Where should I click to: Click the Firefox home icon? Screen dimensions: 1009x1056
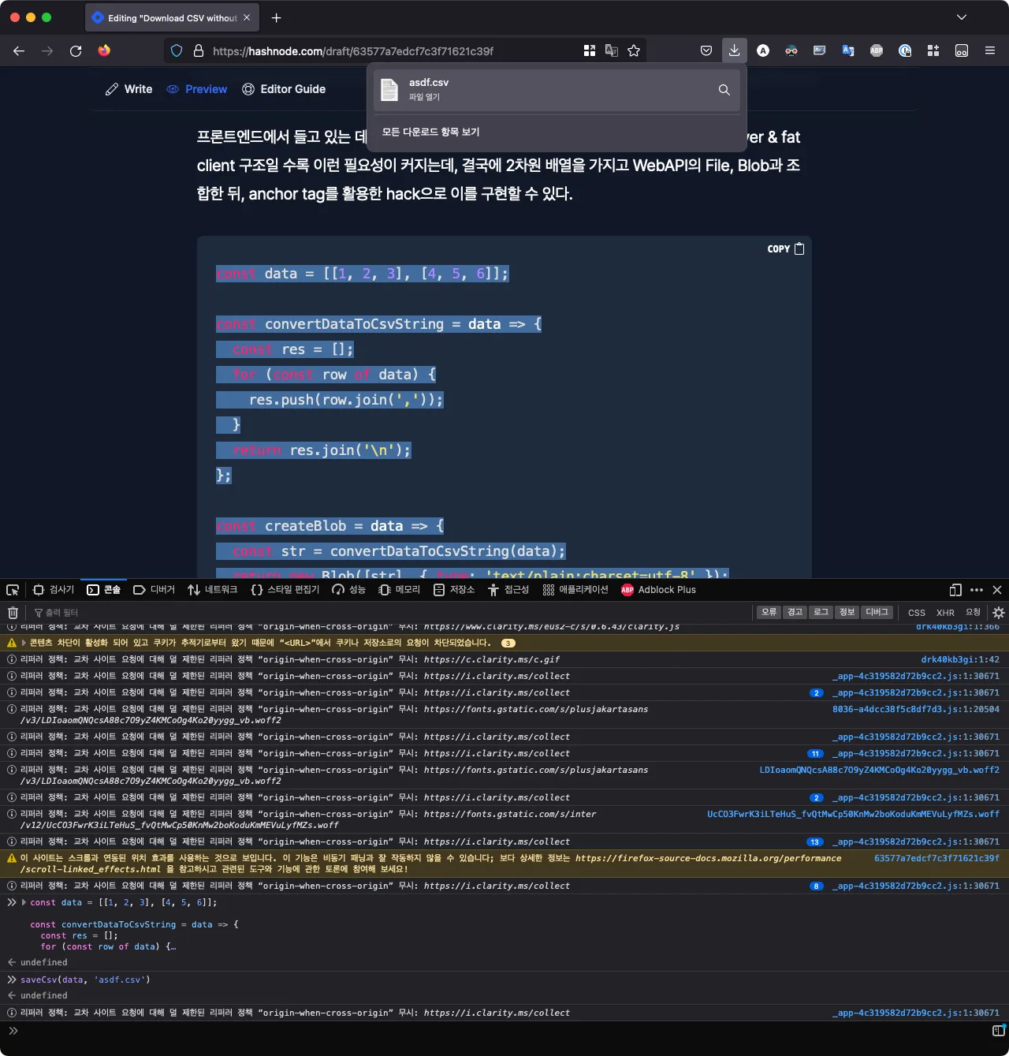[x=104, y=50]
